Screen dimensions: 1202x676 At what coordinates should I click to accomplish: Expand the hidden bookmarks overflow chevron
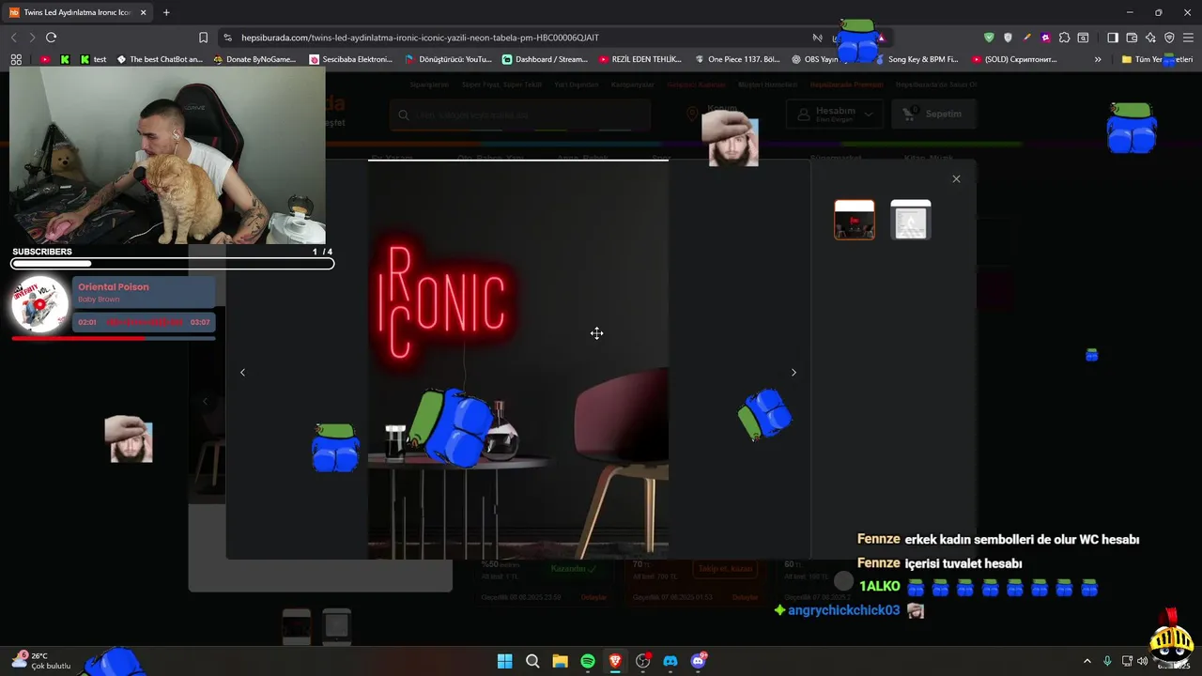click(1098, 59)
